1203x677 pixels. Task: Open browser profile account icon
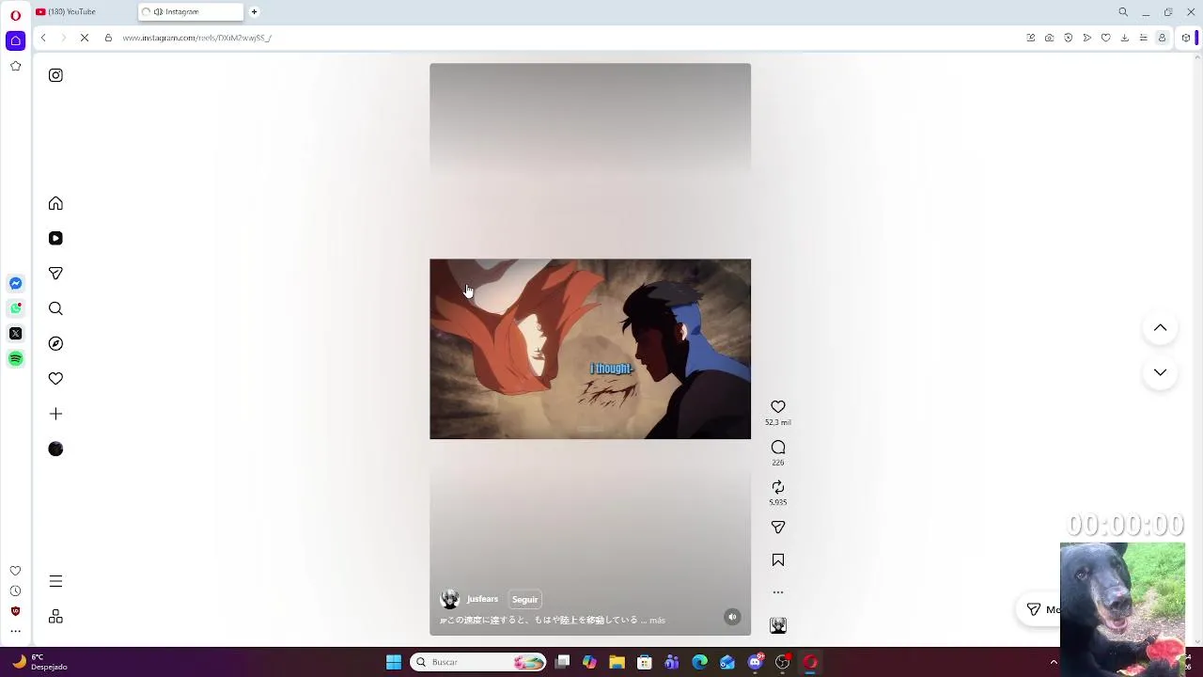pyautogui.click(x=1162, y=38)
